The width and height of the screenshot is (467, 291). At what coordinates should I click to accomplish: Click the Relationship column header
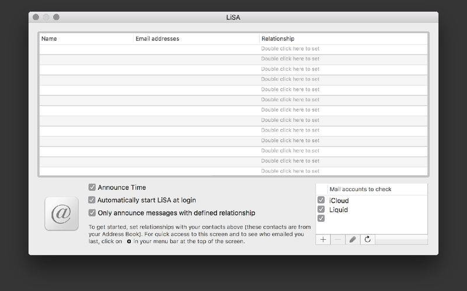343,38
